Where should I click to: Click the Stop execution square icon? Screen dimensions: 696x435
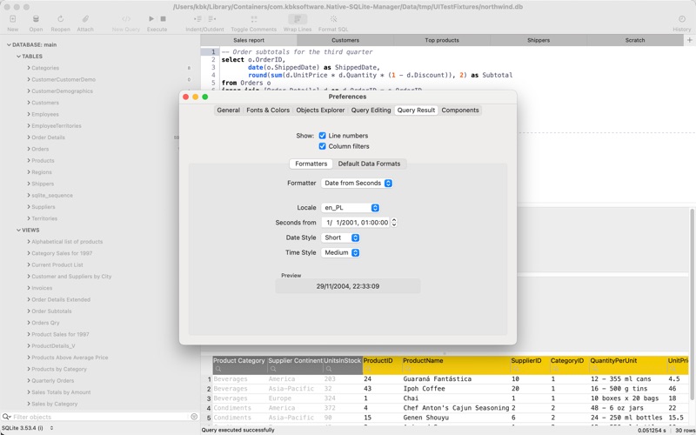pyautogui.click(x=163, y=18)
